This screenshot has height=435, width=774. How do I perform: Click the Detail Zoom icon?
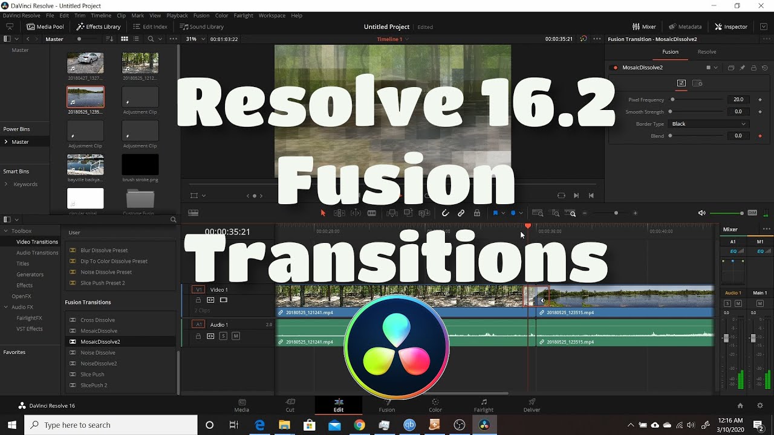click(555, 213)
